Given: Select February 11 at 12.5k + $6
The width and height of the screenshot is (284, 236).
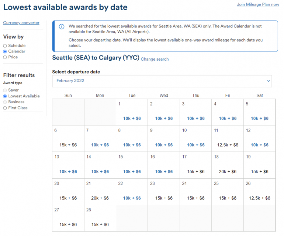Looking at the screenshot, I should pyautogui.click(x=228, y=139).
